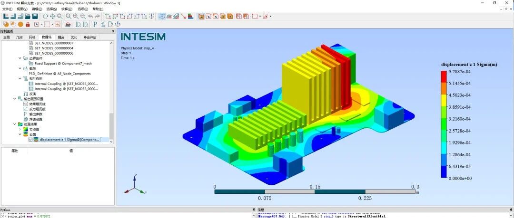Click the stacked colored blocks toolbar icon
The width and height of the screenshot is (514, 218).
point(191,16)
